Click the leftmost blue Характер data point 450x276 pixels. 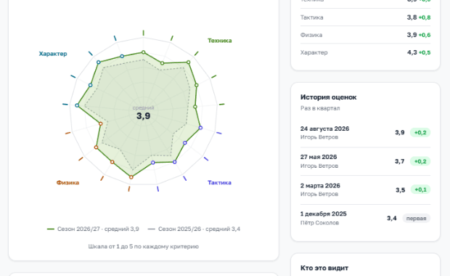pos(77,106)
